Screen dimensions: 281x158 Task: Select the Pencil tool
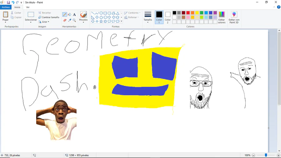coord(65,14)
